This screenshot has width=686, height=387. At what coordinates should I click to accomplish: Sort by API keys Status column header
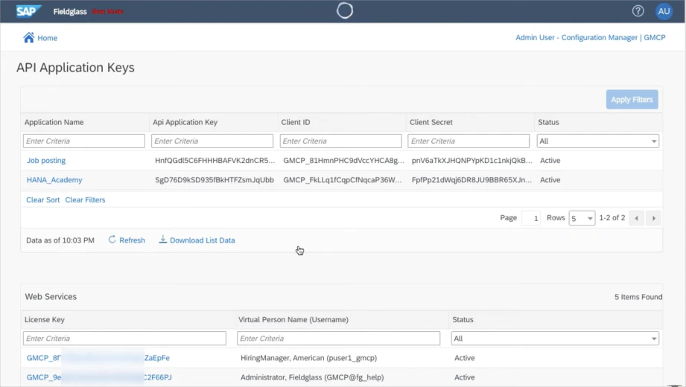[548, 122]
